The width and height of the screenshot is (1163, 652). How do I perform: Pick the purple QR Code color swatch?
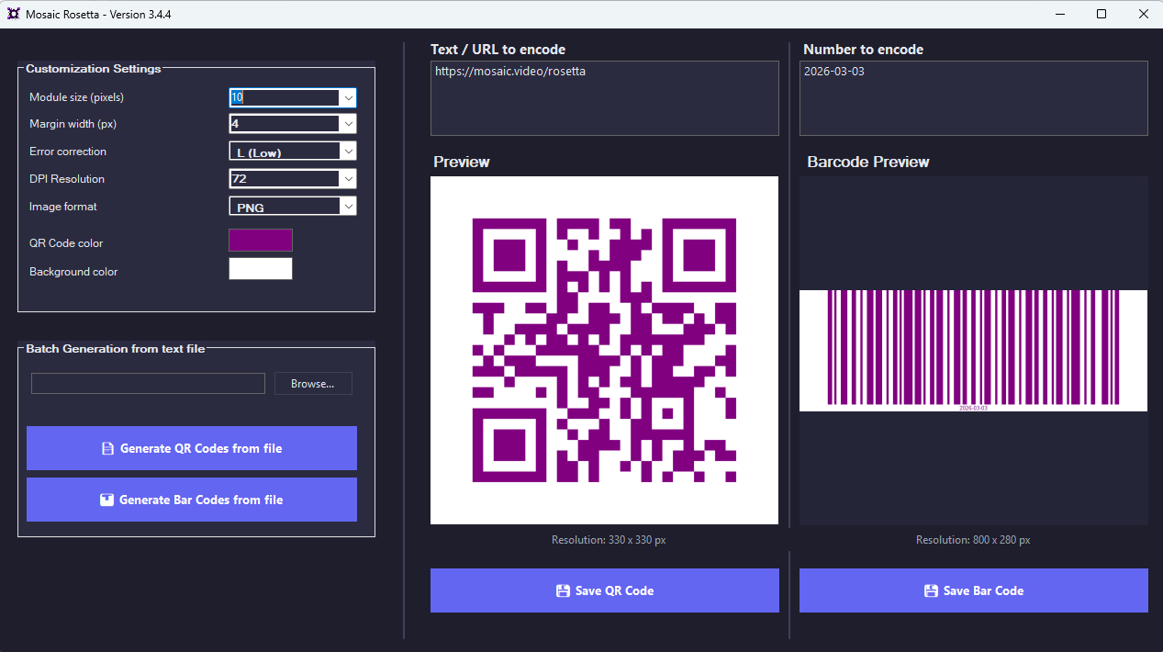(x=261, y=241)
